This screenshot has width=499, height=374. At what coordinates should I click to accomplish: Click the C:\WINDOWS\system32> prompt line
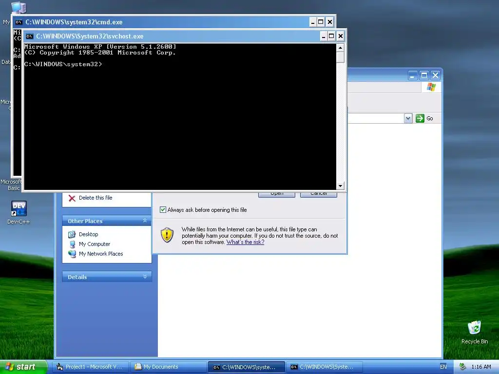coord(63,64)
